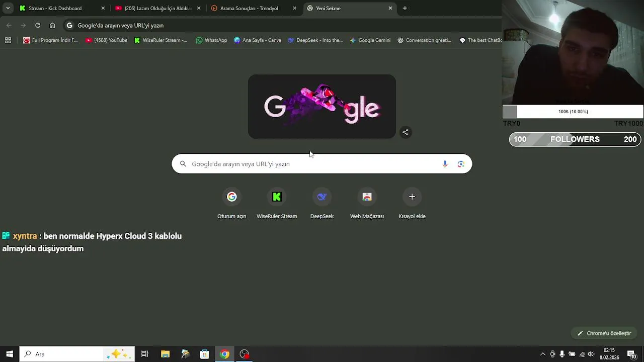Click the FOLLOWERS goal bar

[x=575, y=139]
